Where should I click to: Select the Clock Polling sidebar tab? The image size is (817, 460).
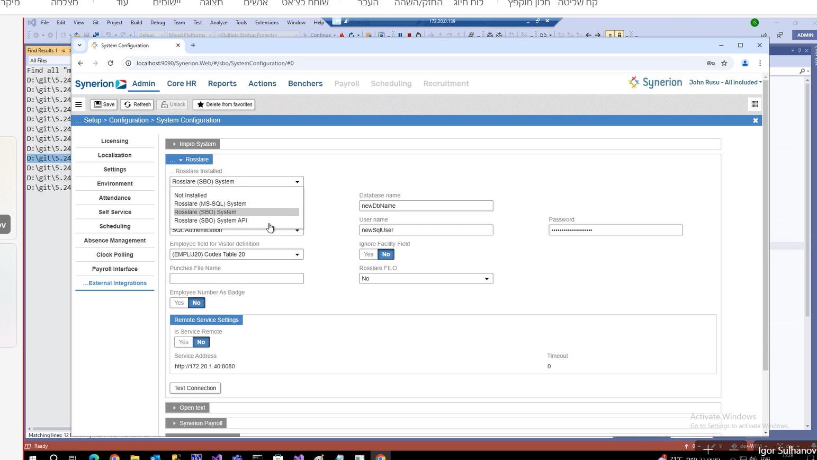point(115,255)
